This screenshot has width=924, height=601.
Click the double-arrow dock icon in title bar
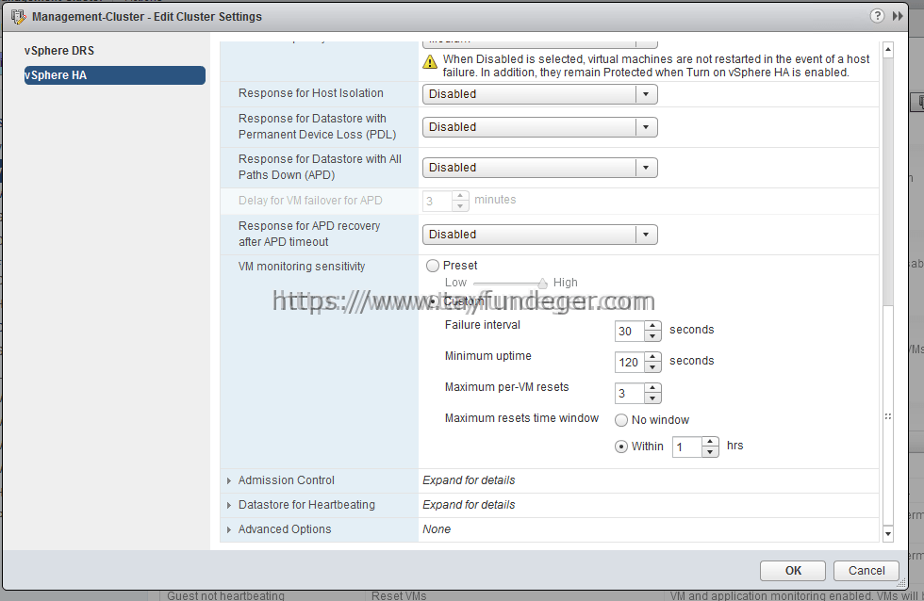898,16
